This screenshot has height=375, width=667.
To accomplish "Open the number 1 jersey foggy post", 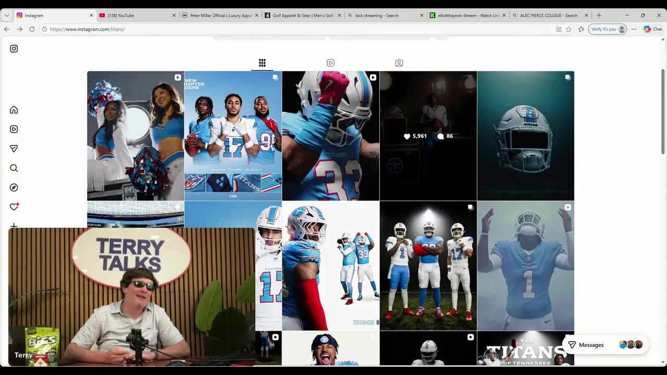I will (525, 266).
